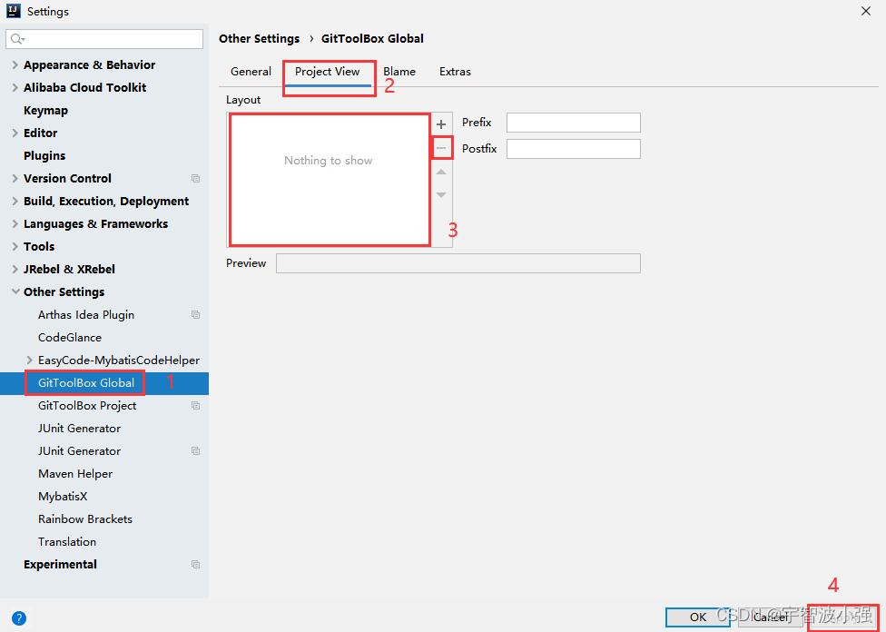This screenshot has width=886, height=632.
Task: Expand the Editor section
Action: click(15, 133)
